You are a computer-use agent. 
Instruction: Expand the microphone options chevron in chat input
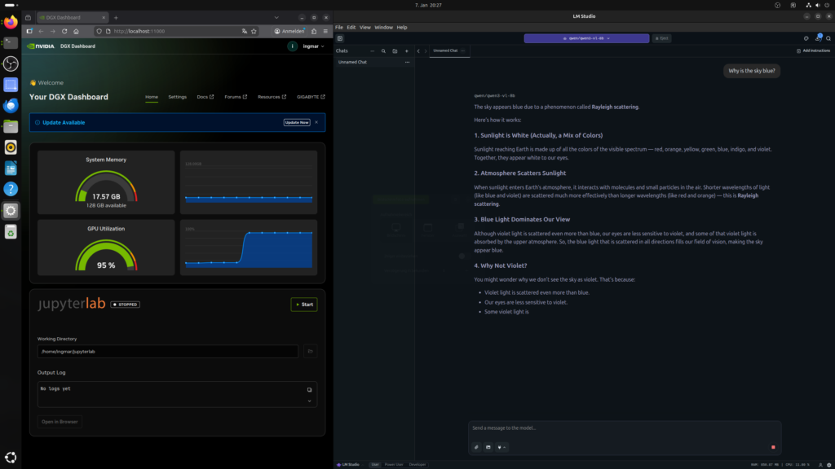click(x=505, y=447)
